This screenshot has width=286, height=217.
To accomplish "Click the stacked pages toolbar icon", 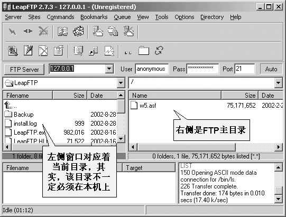I will click(x=78, y=51).
